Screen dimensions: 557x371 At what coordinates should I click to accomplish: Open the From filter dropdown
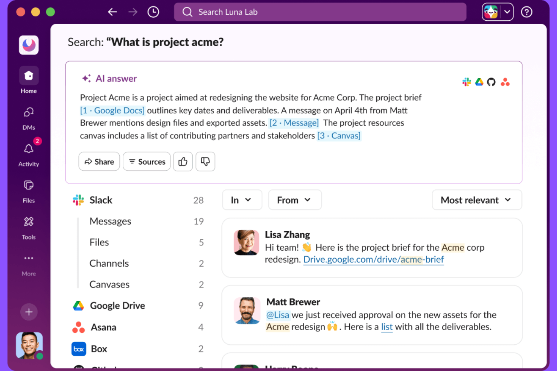tap(295, 200)
